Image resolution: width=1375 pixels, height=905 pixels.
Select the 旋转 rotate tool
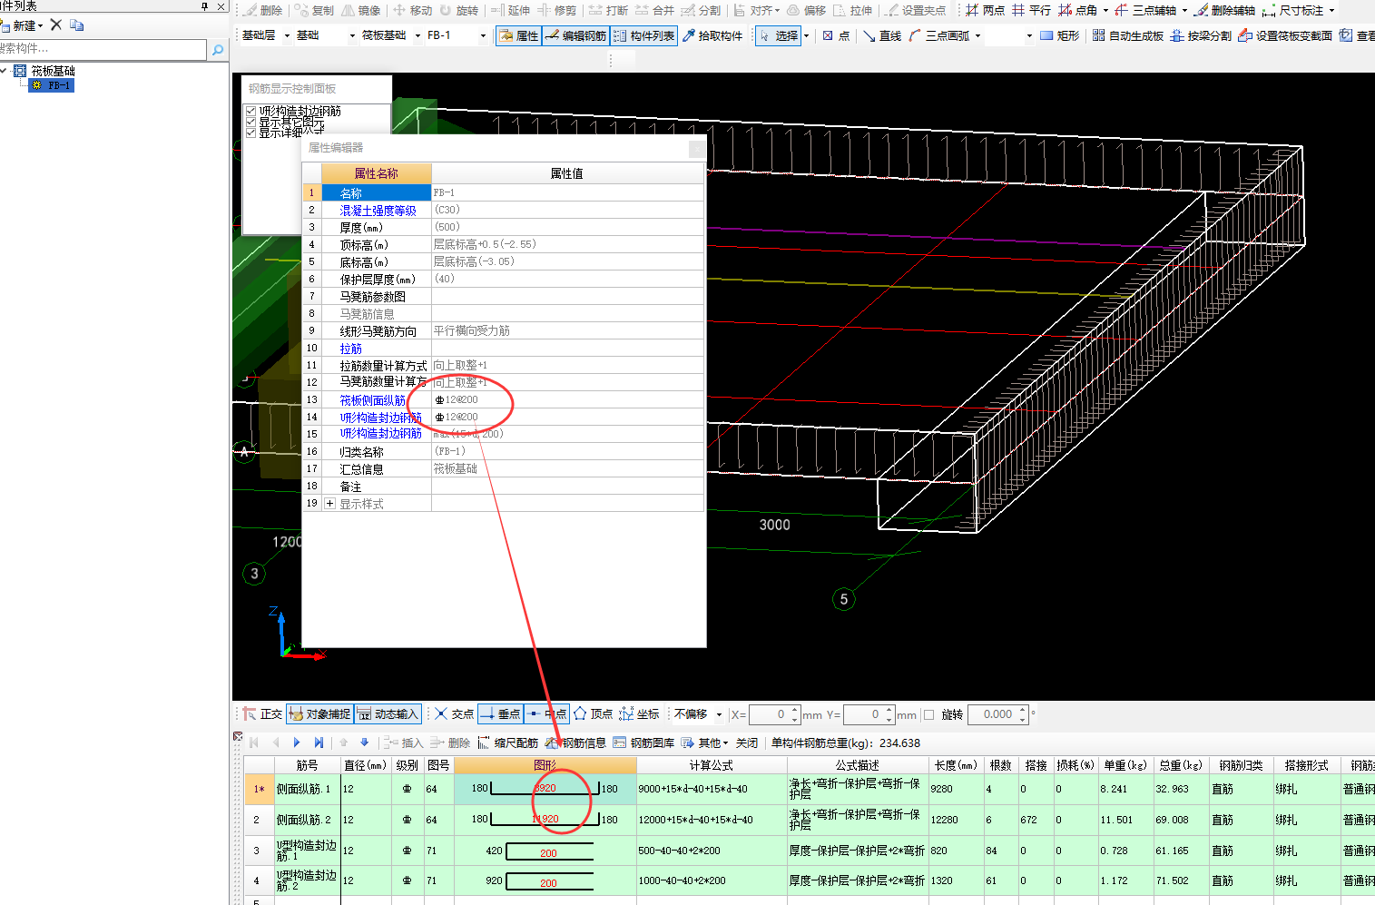click(459, 10)
